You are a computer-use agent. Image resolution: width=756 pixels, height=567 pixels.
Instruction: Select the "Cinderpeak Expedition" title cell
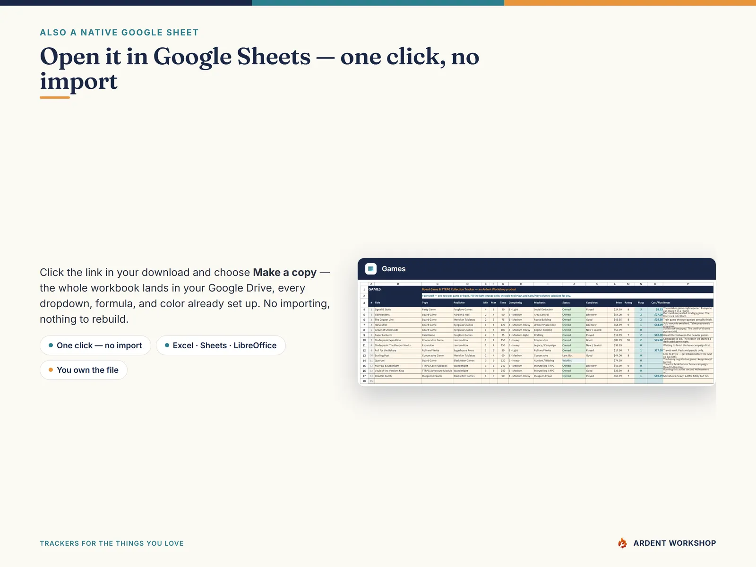398,340
